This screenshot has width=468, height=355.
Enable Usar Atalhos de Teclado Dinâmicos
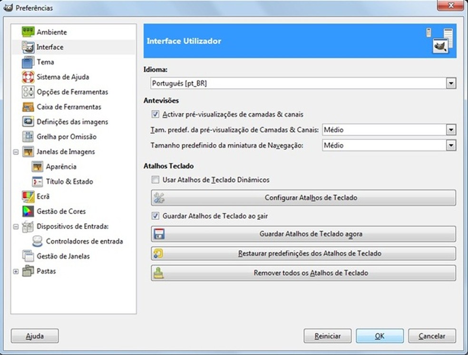(x=155, y=179)
